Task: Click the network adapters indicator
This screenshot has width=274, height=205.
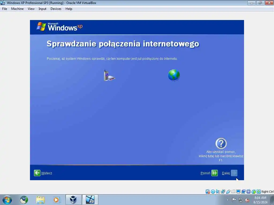Action: pyautogui.click(x=223, y=192)
